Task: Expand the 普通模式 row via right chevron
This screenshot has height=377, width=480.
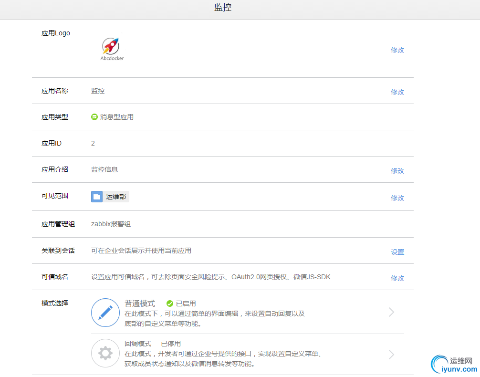Action: (x=391, y=313)
